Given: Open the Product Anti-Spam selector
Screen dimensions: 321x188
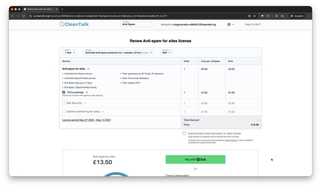Looking at the screenshot, I should [136, 24].
